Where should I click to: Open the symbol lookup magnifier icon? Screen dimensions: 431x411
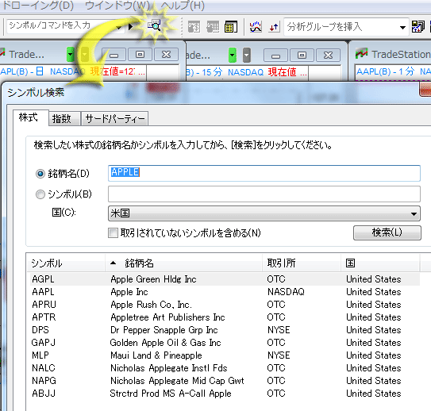pos(154,25)
